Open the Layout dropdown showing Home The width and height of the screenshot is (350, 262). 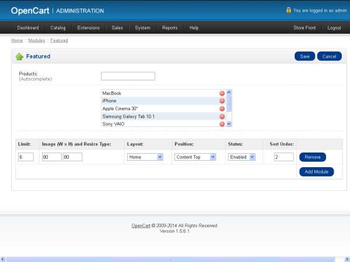click(x=145, y=157)
